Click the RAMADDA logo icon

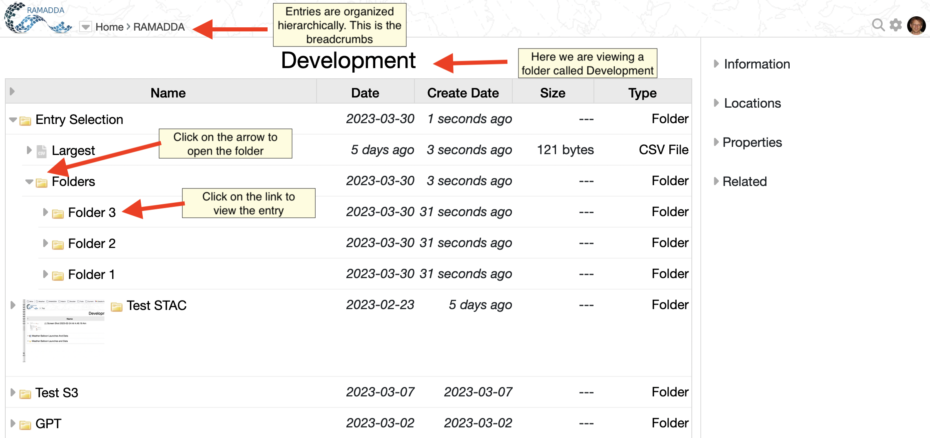(37, 18)
